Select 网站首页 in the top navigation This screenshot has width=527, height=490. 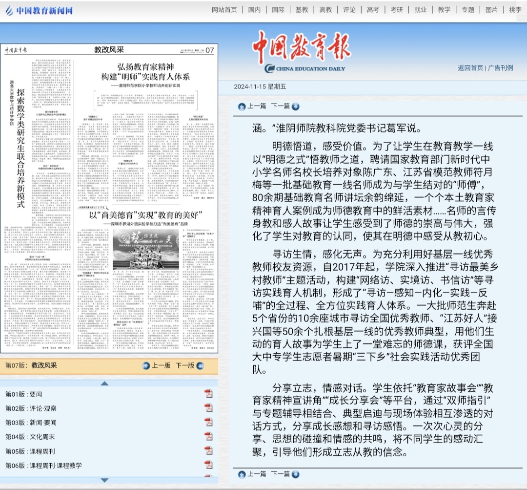point(224,10)
